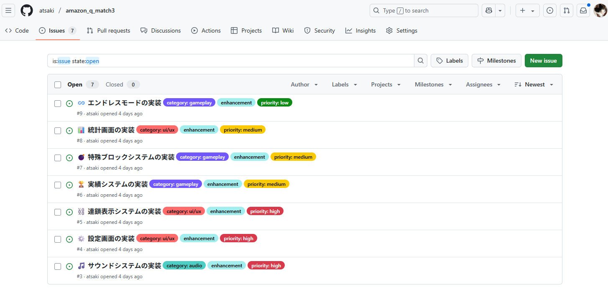608x302 pixels.
Task: Switch to the Code tab
Action: [x=17, y=30]
